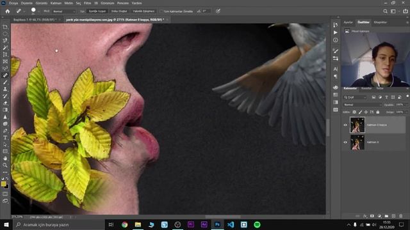The image size is (410, 230).
Task: Toggle the layer filter on/off switch
Action: [x=407, y=96]
